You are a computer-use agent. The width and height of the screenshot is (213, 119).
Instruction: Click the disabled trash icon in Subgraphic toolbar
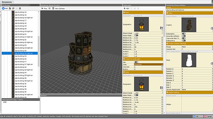[x=138, y=8]
